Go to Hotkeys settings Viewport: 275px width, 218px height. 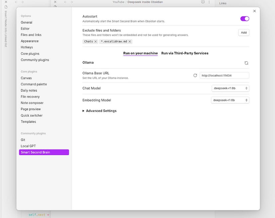tap(27, 47)
